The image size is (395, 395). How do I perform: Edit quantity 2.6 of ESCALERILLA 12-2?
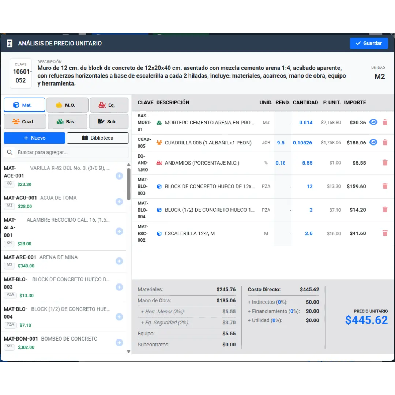(309, 233)
